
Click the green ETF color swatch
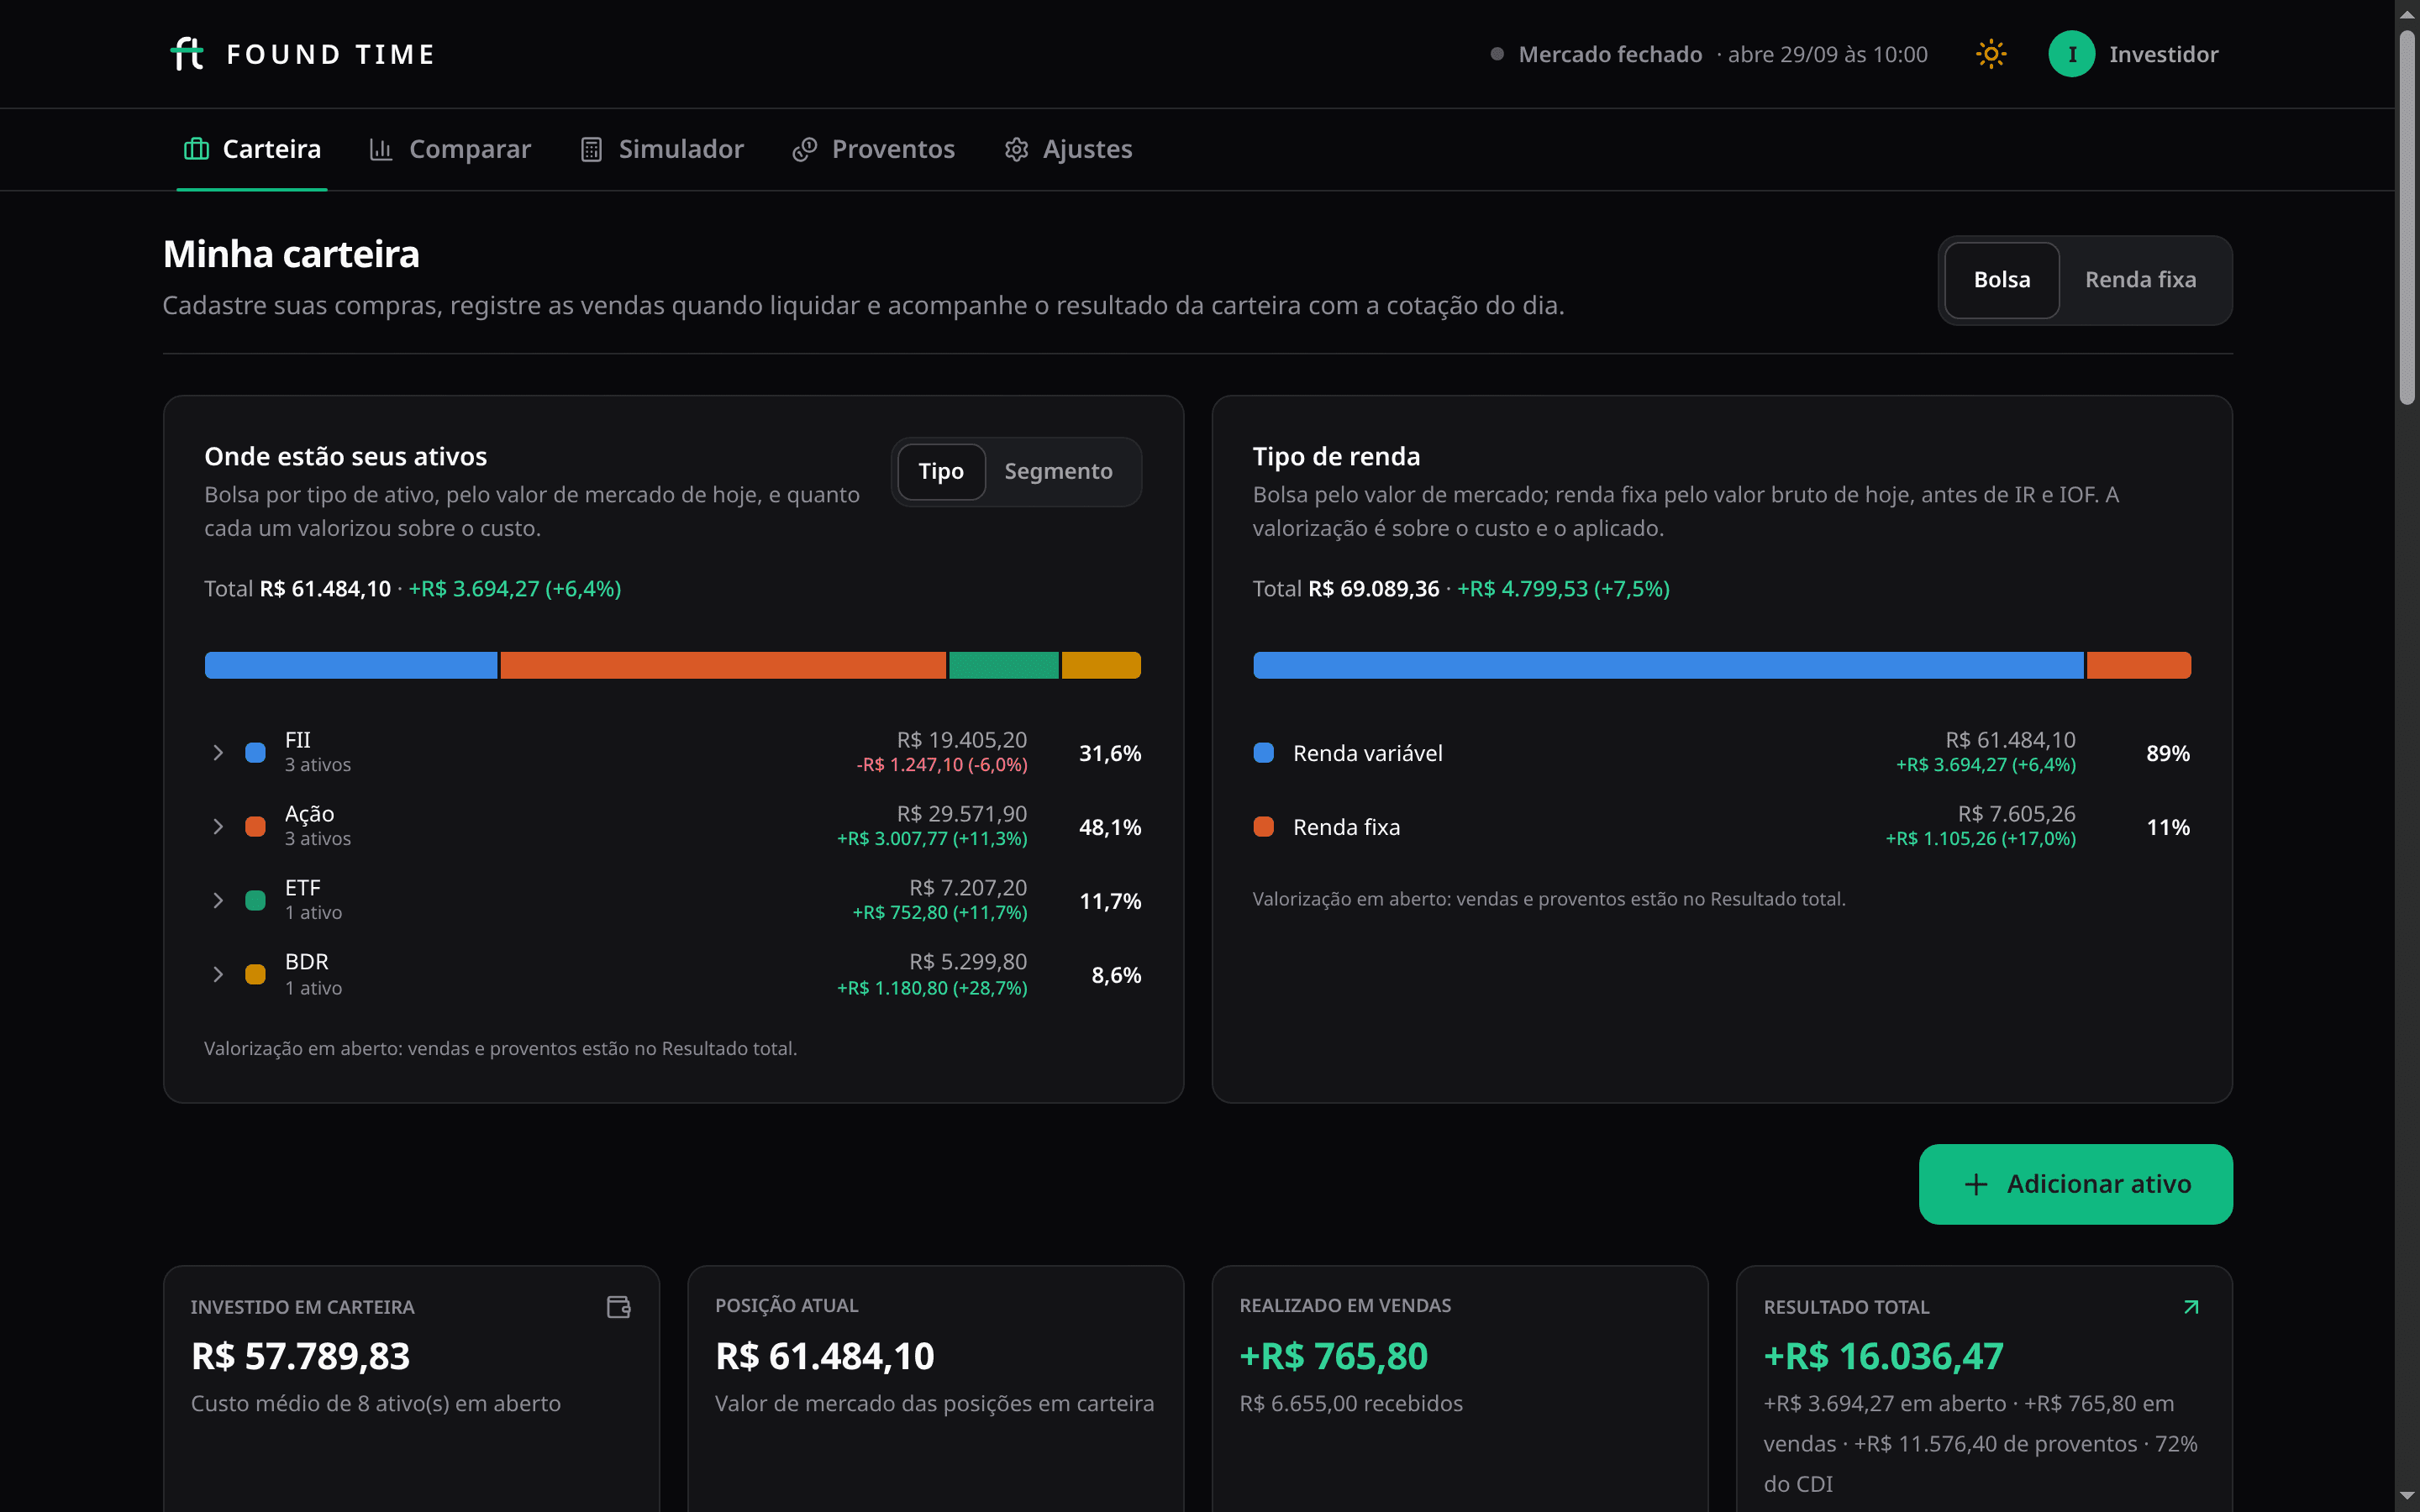click(x=255, y=900)
